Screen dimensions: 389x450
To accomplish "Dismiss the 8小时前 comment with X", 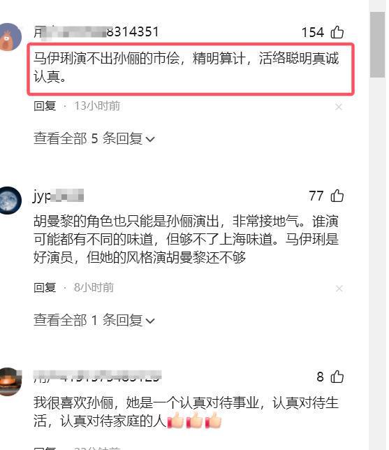I will pos(339,289).
